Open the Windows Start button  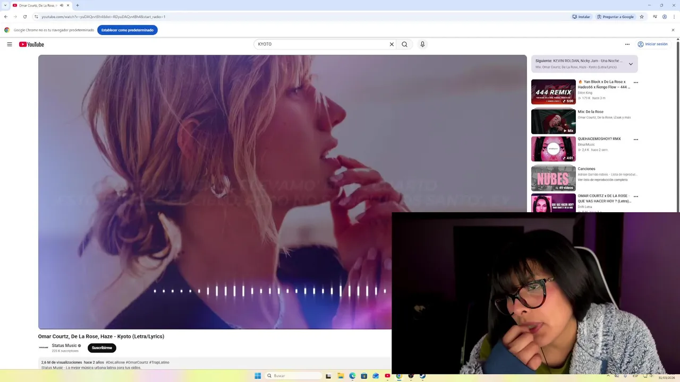coord(258,376)
